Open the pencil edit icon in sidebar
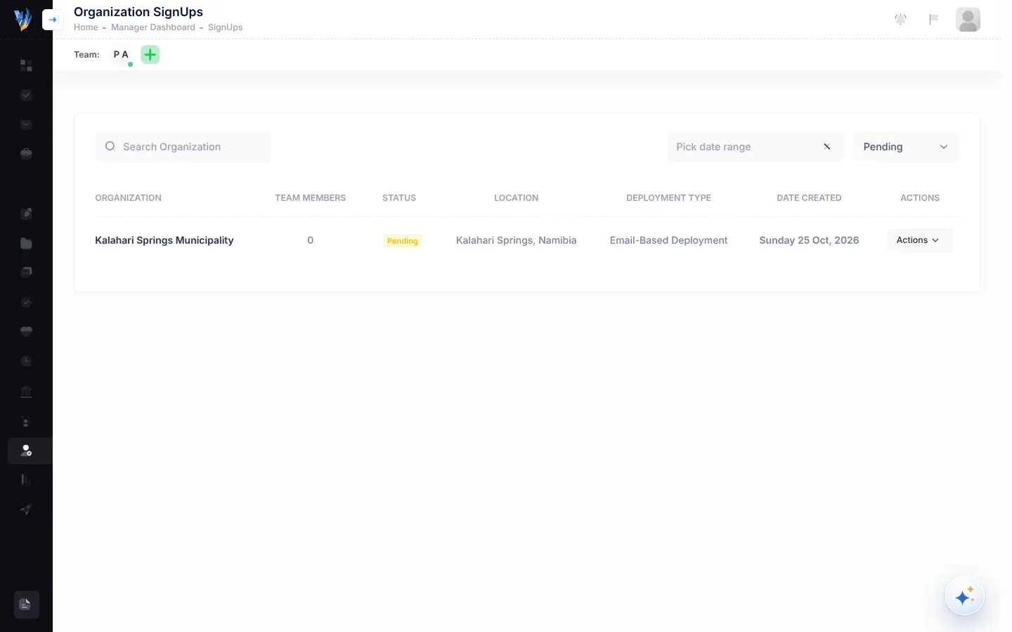Viewport: 1012px width, 632px height. click(26, 213)
